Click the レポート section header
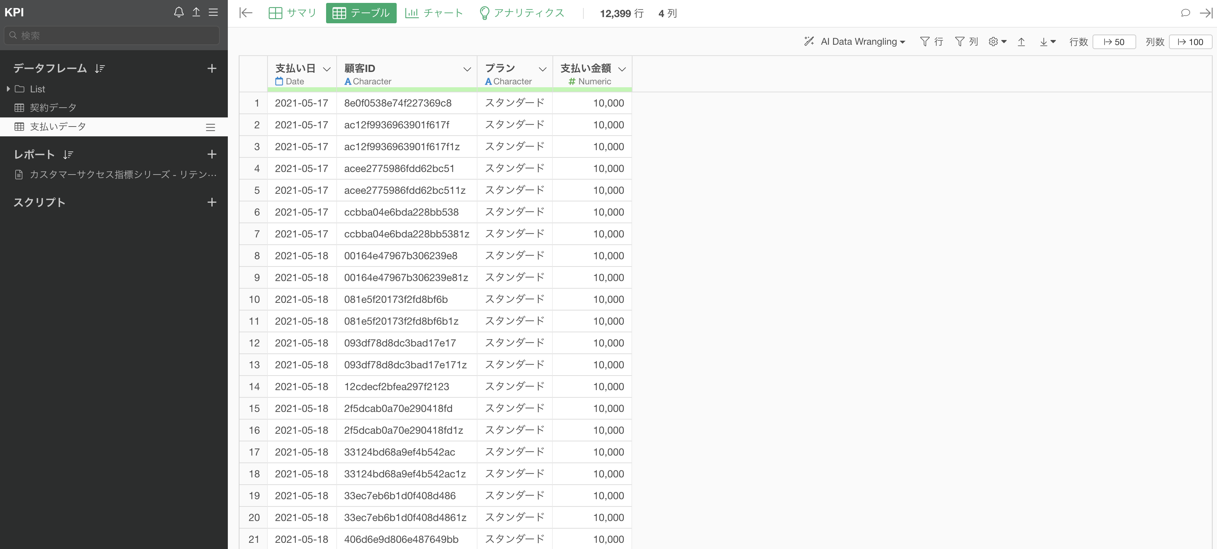This screenshot has width=1217, height=549. coord(34,155)
